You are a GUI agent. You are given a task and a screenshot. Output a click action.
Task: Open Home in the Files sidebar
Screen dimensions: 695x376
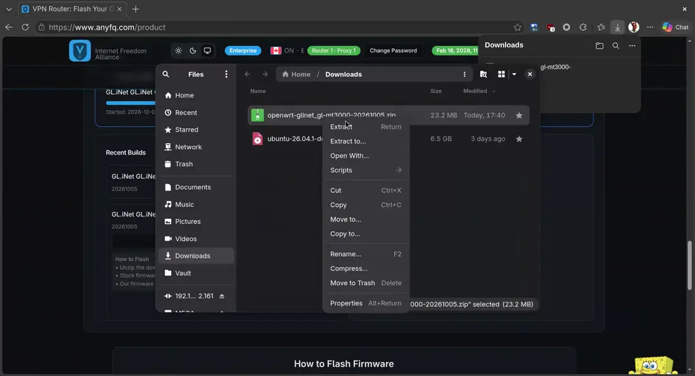click(196, 95)
